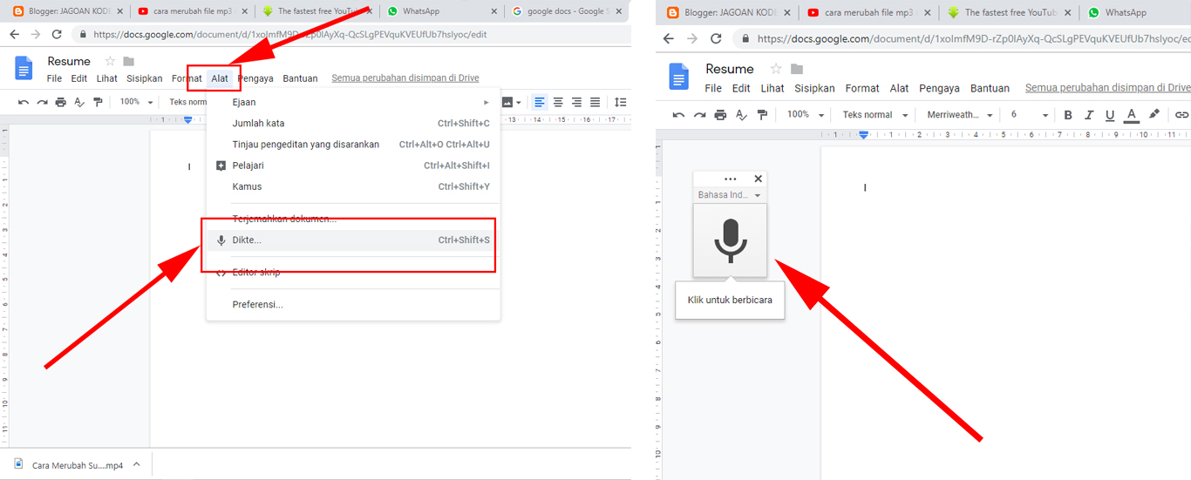Select the paint format tool in the right window

[763, 114]
